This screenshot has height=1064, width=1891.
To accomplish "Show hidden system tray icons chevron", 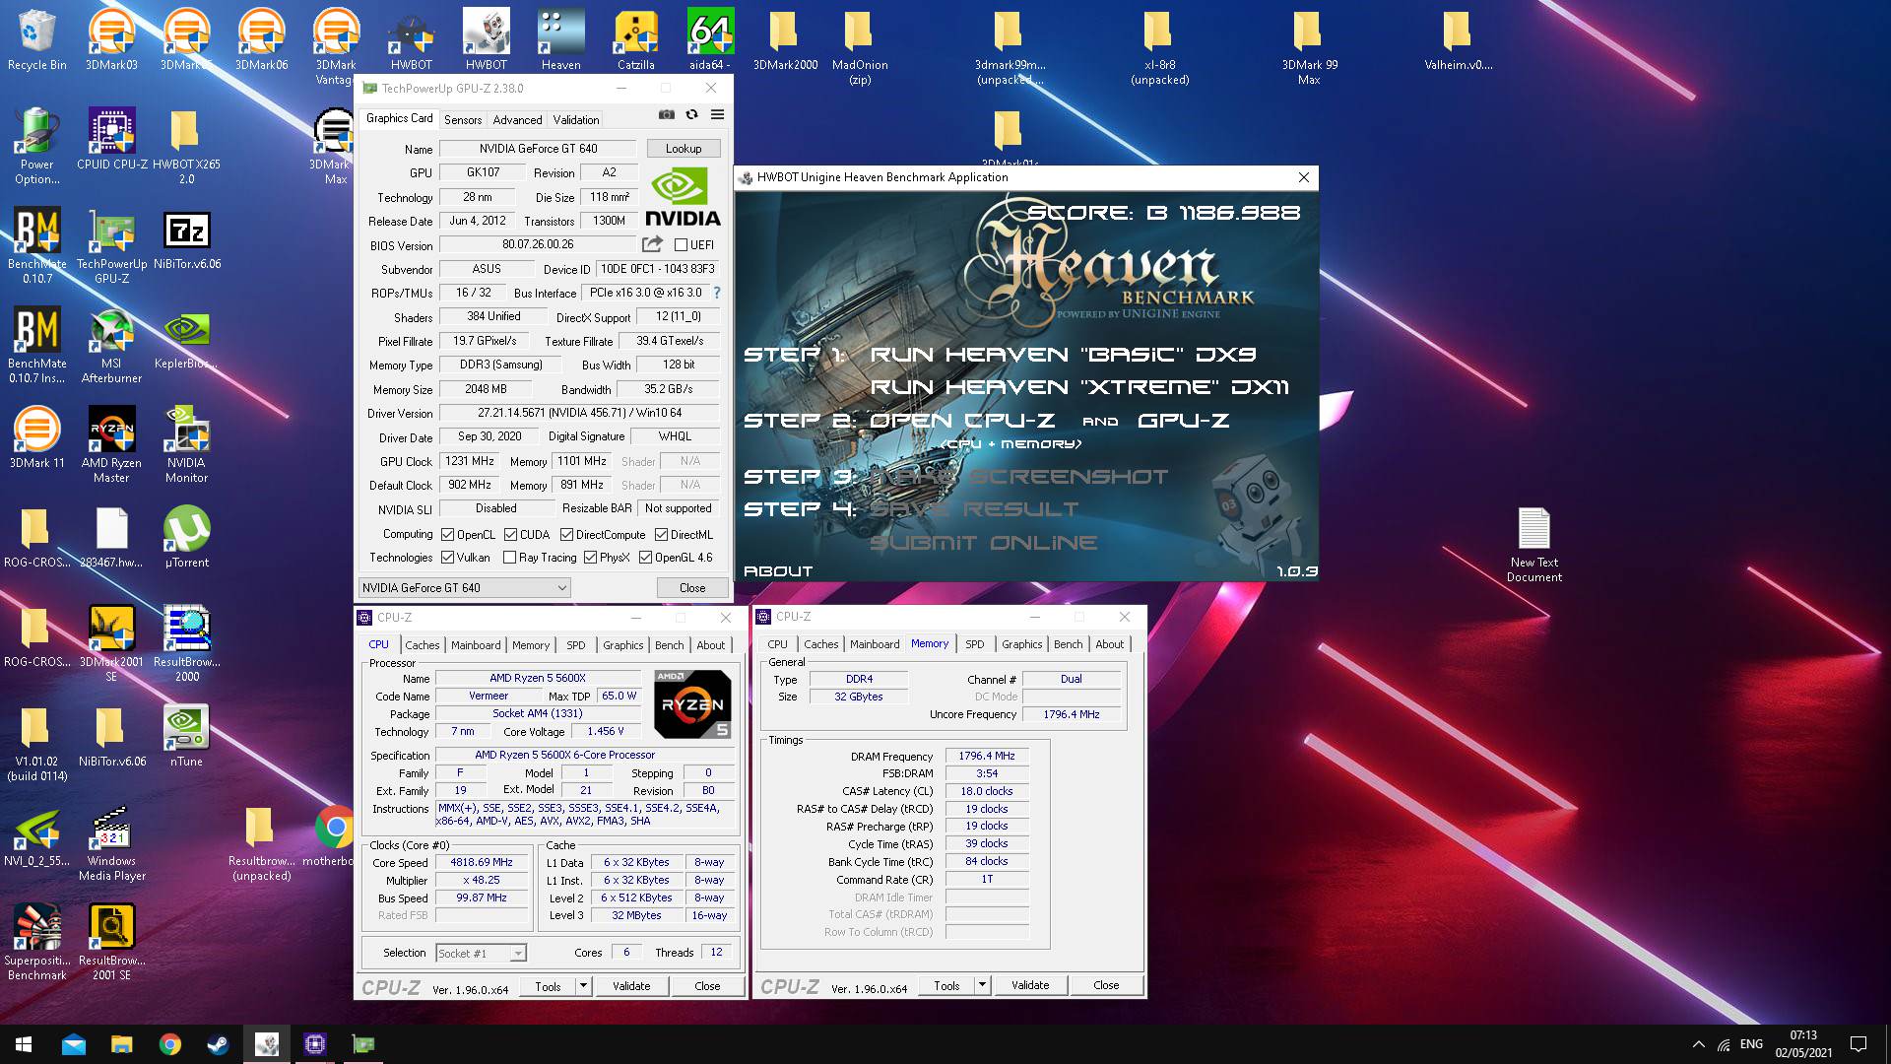I will pyautogui.click(x=1698, y=1044).
